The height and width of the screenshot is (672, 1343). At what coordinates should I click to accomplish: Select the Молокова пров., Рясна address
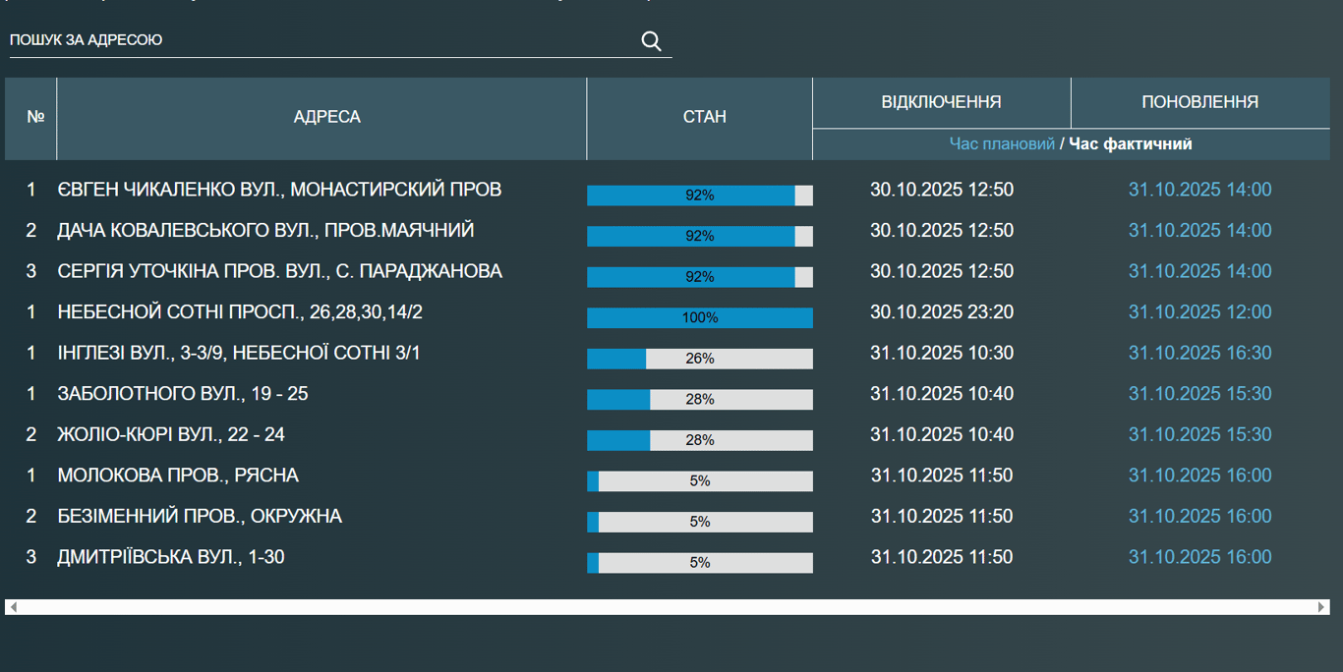178,476
